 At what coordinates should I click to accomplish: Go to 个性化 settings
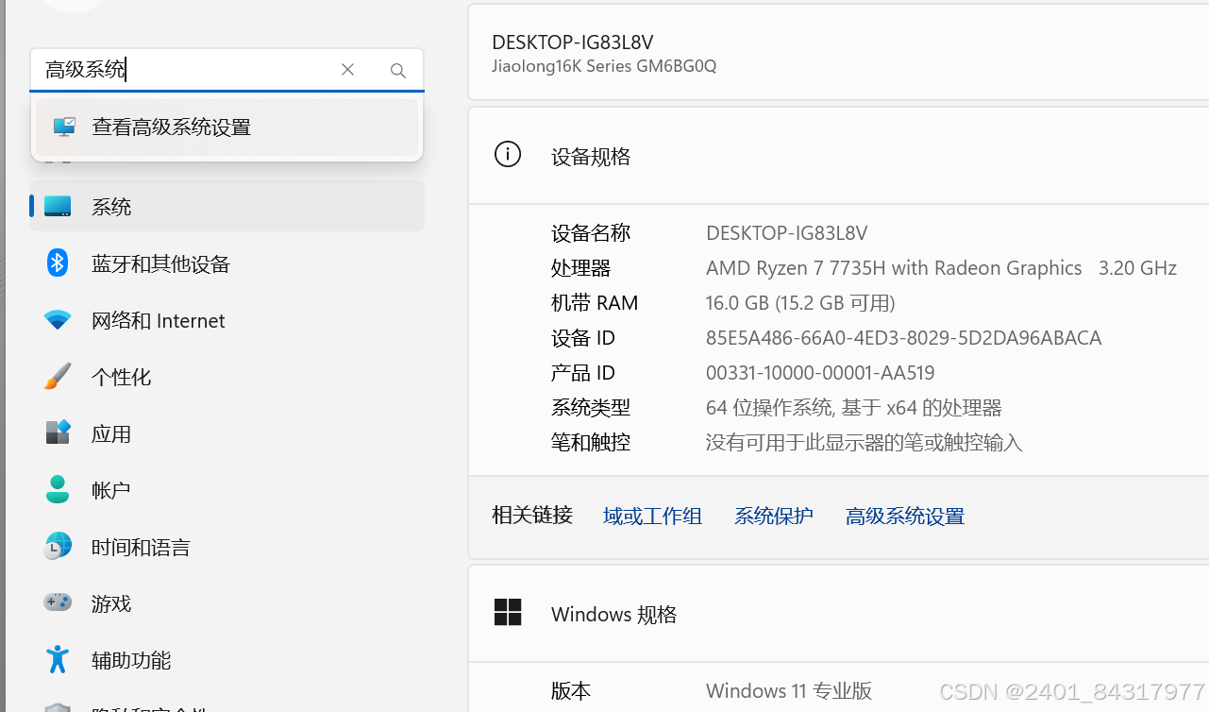(x=227, y=377)
